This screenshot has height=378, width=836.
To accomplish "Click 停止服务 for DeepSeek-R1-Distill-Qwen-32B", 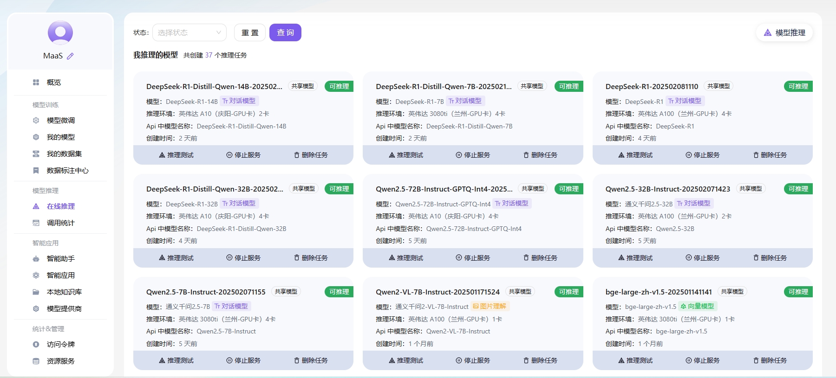I will click(x=243, y=258).
